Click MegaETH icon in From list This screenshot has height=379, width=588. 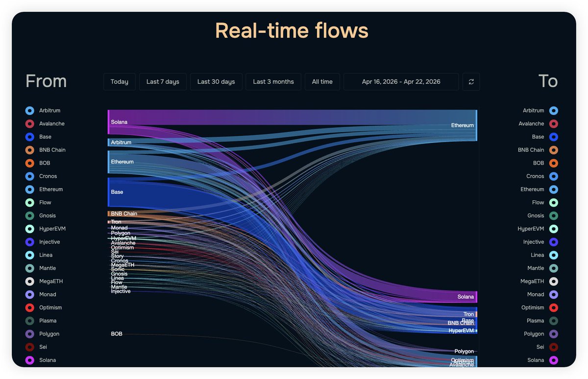click(x=30, y=282)
